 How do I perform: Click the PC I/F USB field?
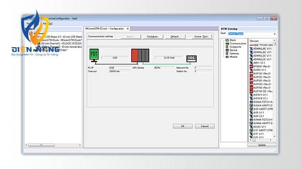[120, 68]
